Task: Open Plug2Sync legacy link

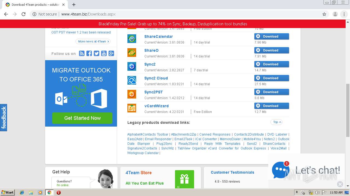Action: click(164, 144)
